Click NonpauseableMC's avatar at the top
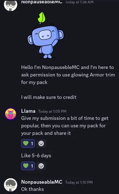Screen dimensions: 119x194 pyautogui.click(x=10, y=5)
